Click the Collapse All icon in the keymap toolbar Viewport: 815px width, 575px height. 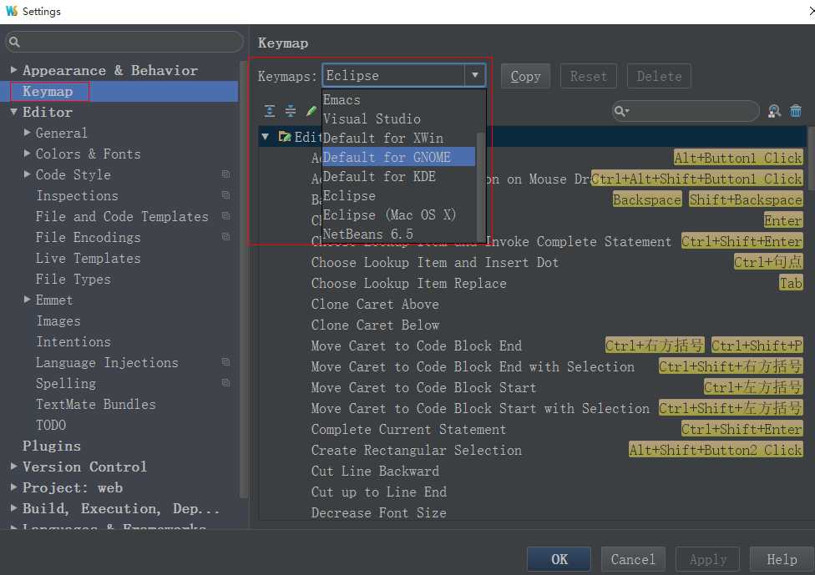coord(291,111)
